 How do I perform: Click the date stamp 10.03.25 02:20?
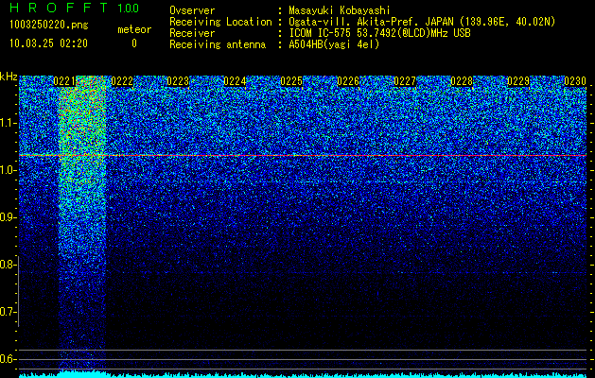coord(48,43)
